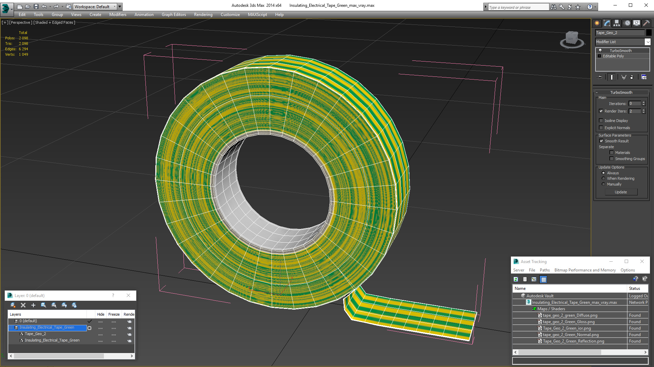The width and height of the screenshot is (654, 367).
Task: Click the Open File toolbar icon
Action: (28, 6)
